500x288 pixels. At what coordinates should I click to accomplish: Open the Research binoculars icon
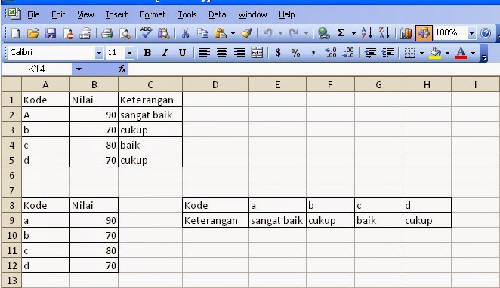pos(164,33)
